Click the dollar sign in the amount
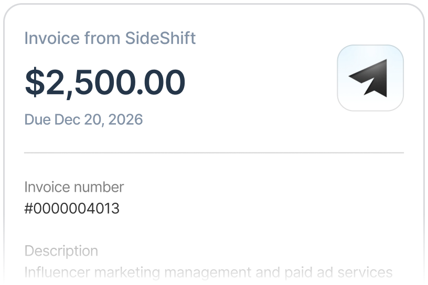The width and height of the screenshot is (428, 285). [x=35, y=82]
